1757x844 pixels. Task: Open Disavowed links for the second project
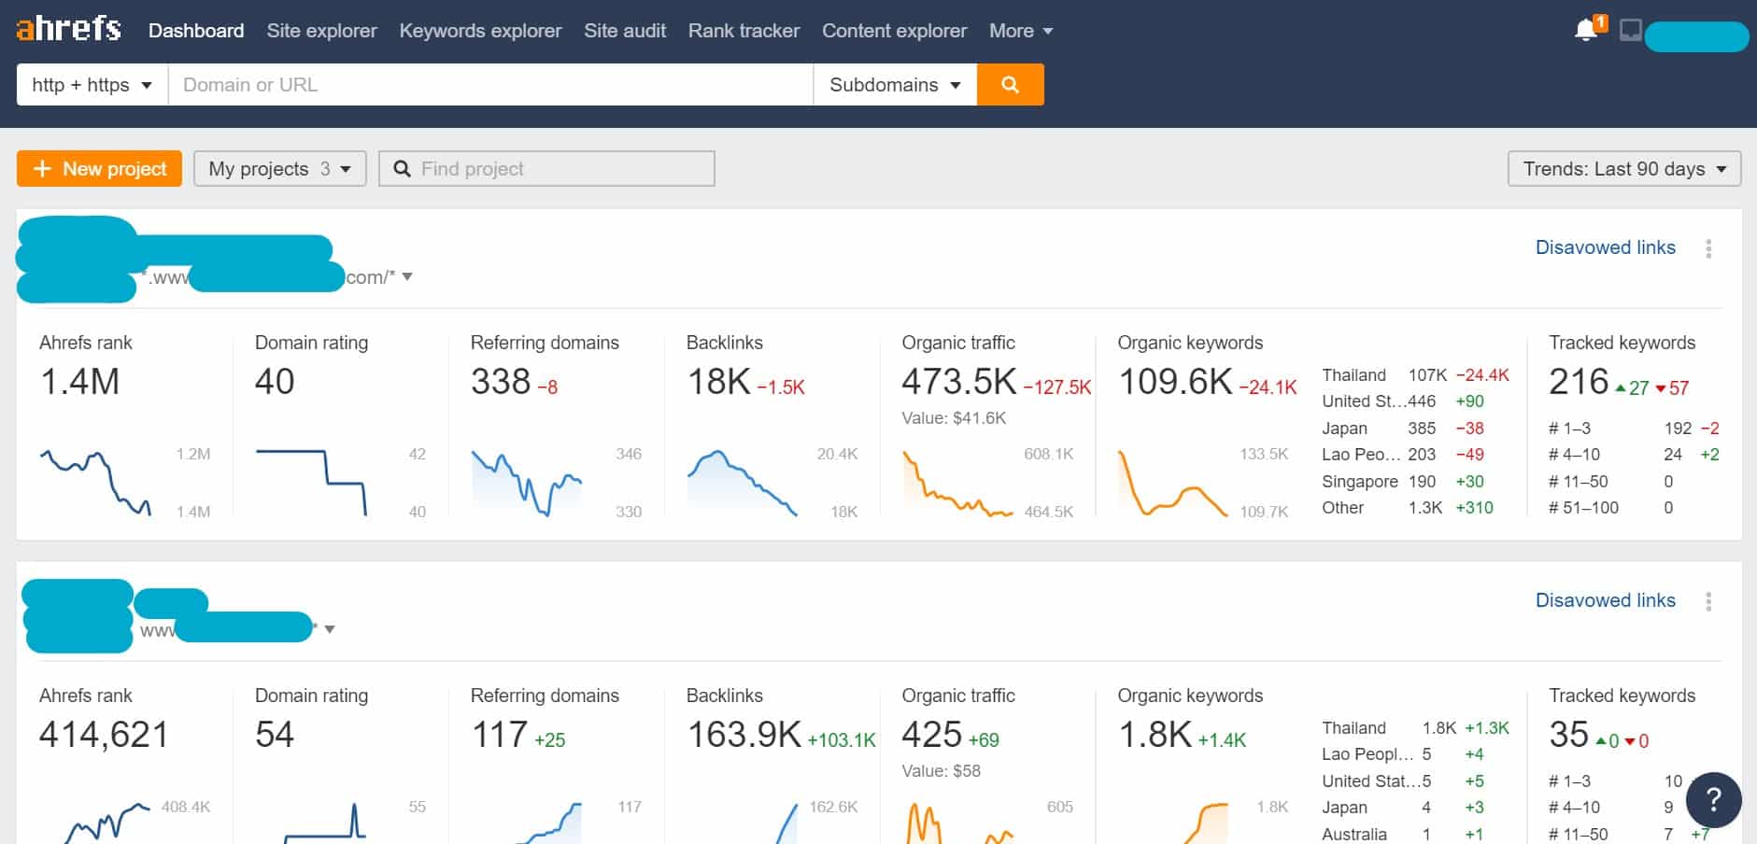point(1605,600)
